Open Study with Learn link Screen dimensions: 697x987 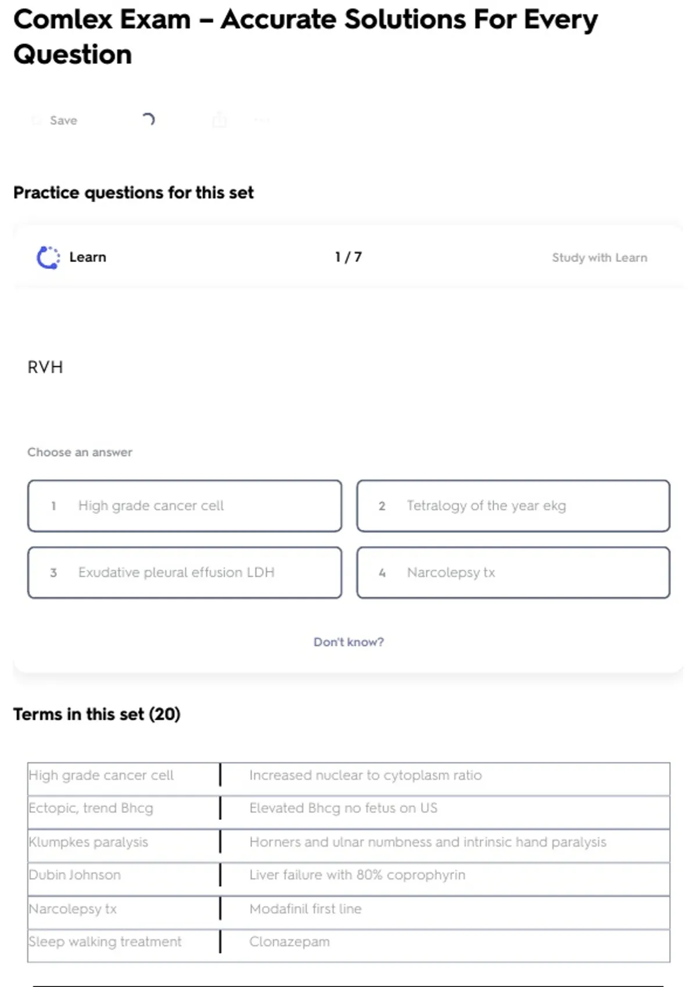[599, 258]
